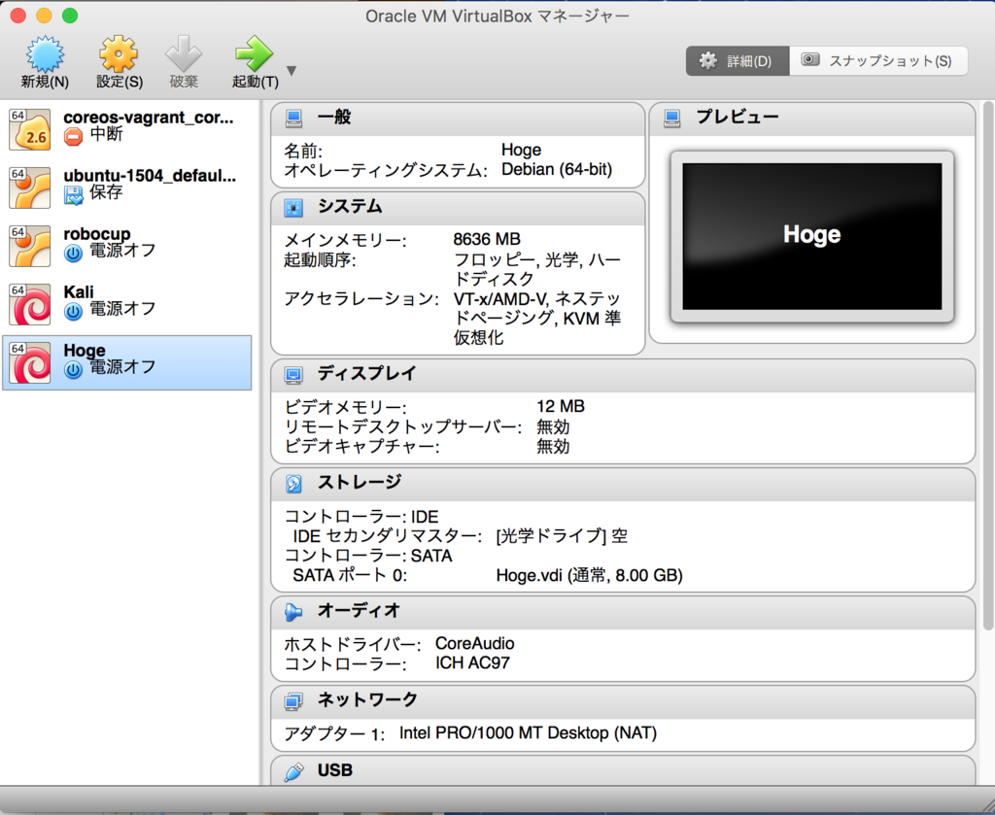Click 一般 section monitor icon
Image resolution: width=995 pixels, height=815 pixels.
click(x=293, y=118)
